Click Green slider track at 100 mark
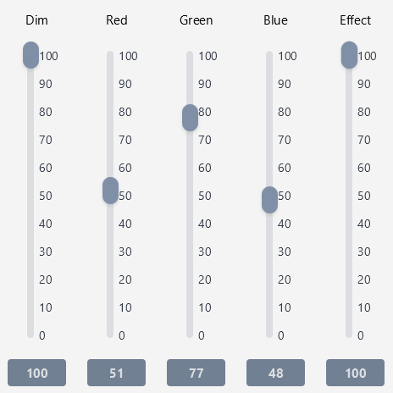The width and height of the screenshot is (393, 393). [x=190, y=56]
